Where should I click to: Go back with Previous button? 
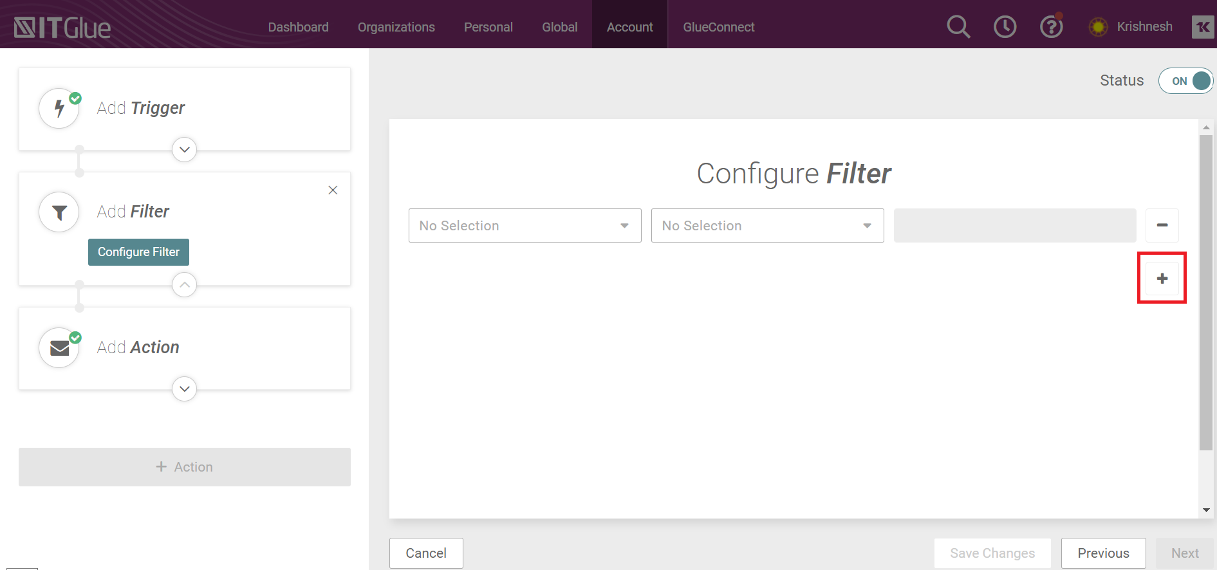(x=1104, y=553)
